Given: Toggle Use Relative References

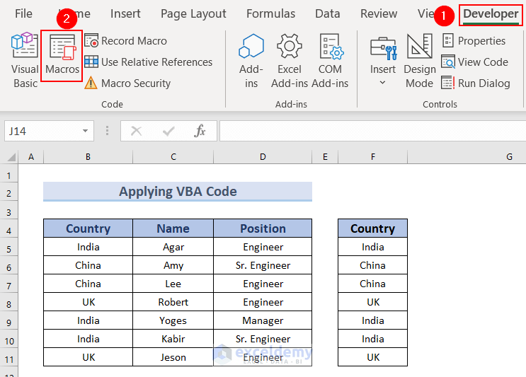Looking at the screenshot, I should 148,62.
